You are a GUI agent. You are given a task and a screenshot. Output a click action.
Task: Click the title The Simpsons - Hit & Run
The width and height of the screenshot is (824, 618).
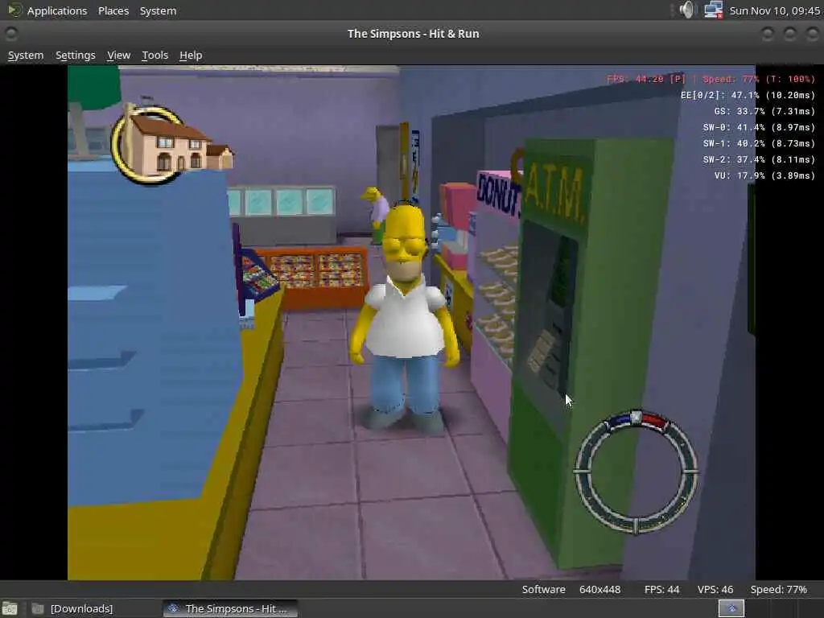[x=413, y=34]
